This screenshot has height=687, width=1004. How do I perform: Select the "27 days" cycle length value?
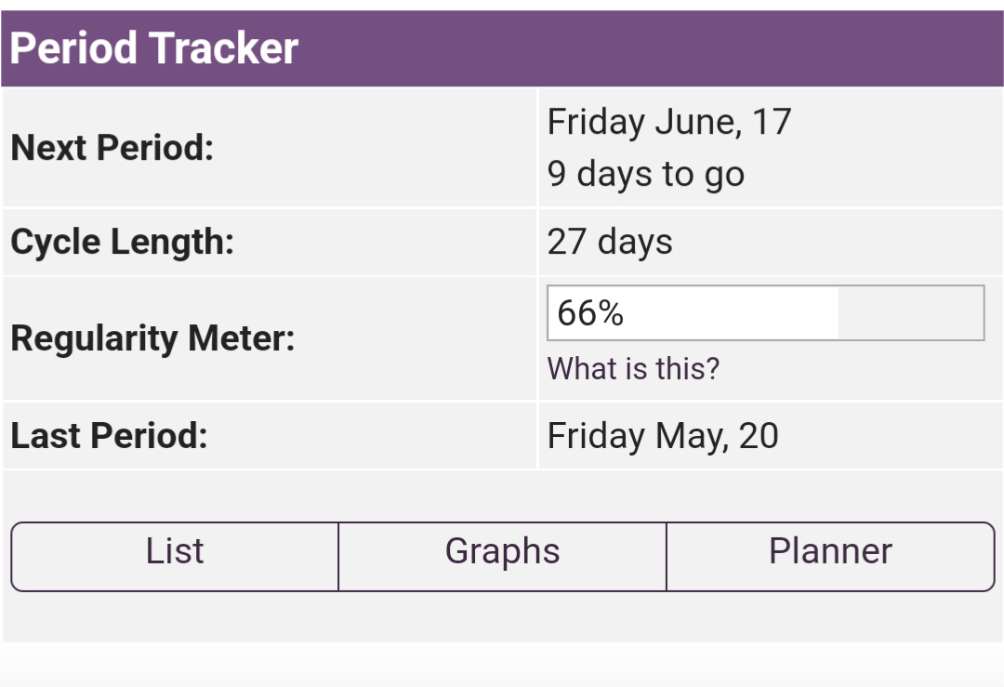tap(609, 242)
